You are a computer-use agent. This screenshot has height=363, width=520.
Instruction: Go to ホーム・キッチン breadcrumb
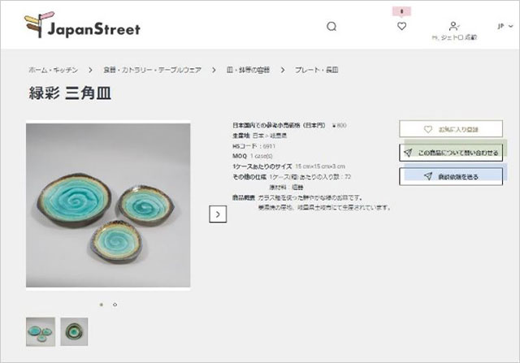(x=53, y=70)
